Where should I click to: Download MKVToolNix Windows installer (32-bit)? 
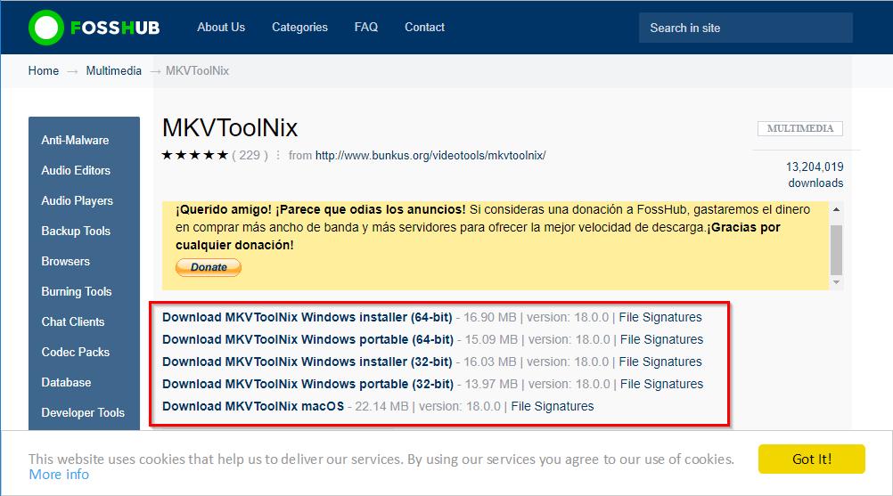click(x=307, y=362)
